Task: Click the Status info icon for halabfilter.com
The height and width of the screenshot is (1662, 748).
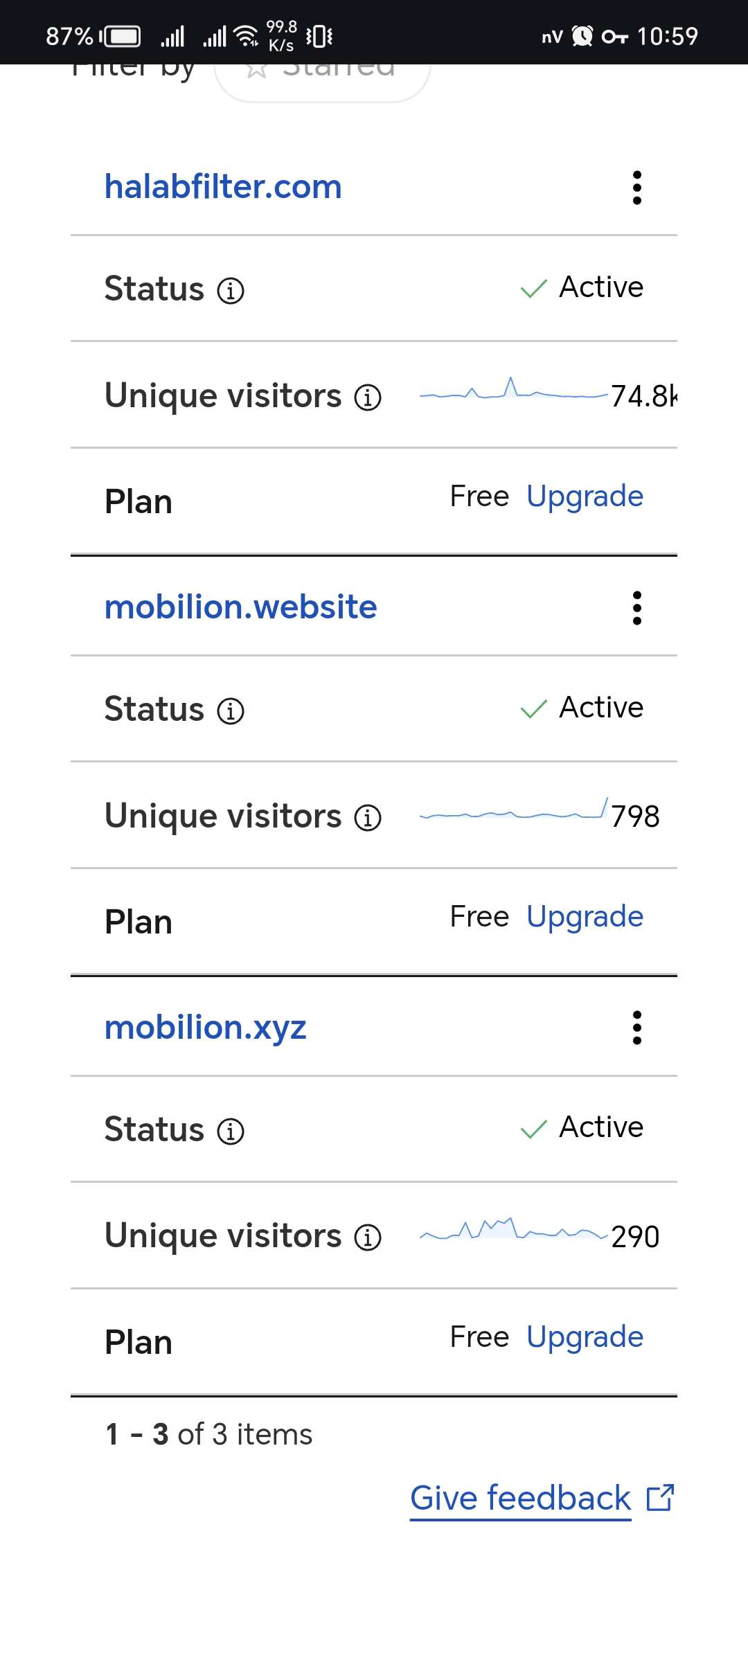Action: [x=230, y=290]
